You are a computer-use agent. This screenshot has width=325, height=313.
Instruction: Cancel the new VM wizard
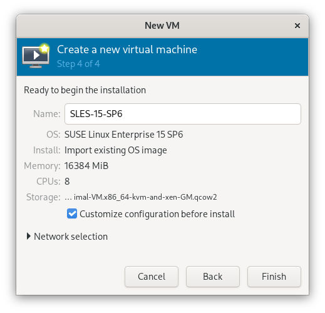[152, 277]
